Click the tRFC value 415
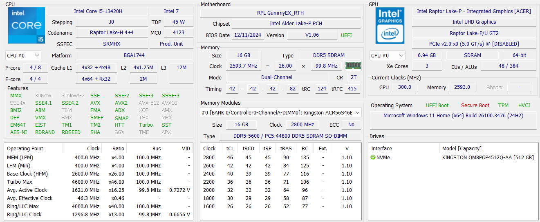This screenshot has height=222, width=540. (x=352, y=89)
